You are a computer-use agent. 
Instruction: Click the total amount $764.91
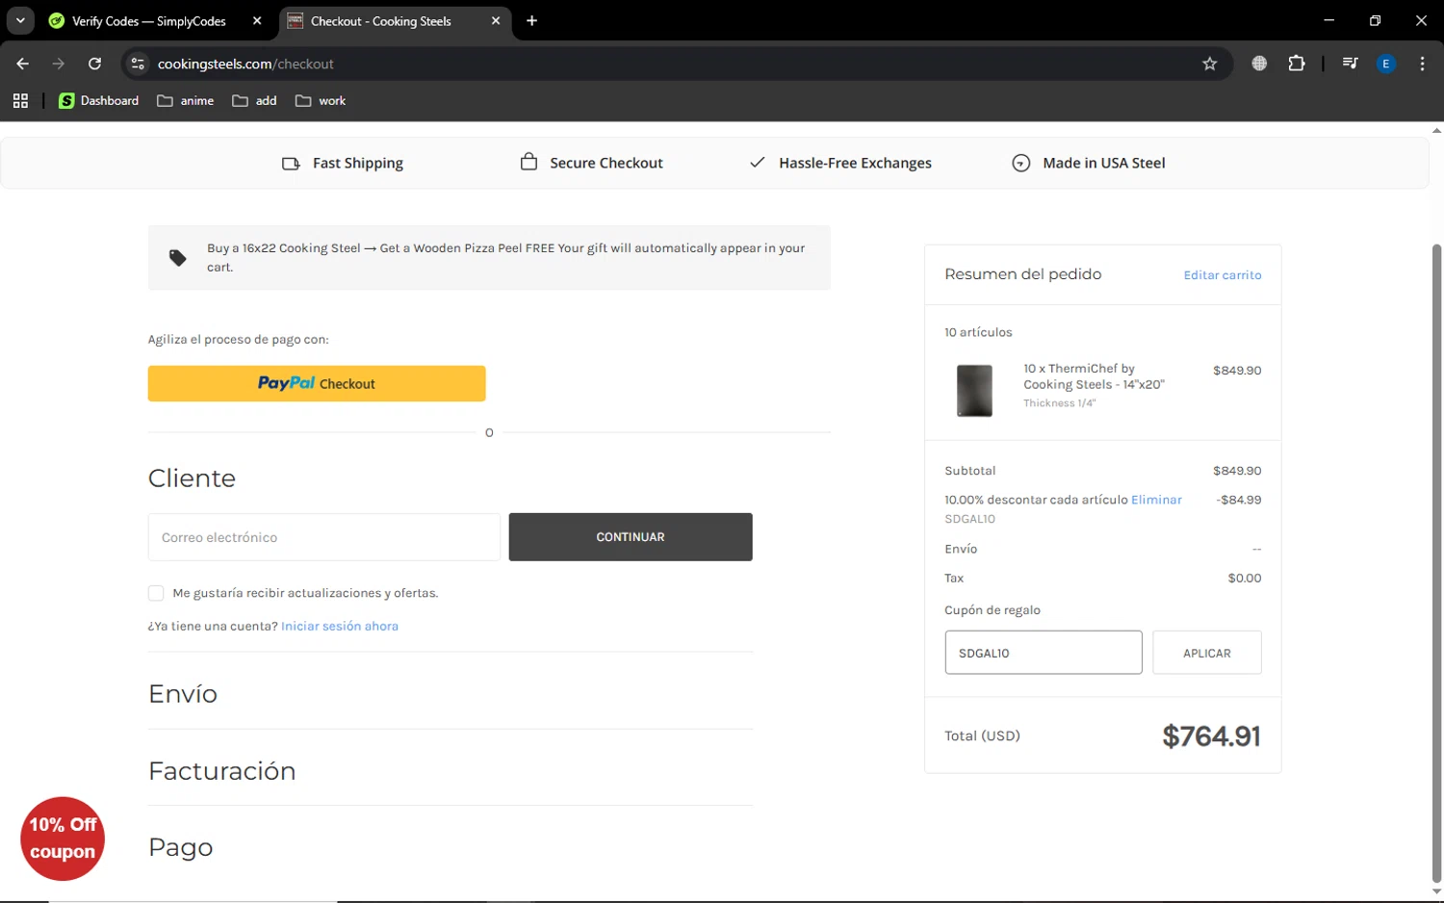1211,736
